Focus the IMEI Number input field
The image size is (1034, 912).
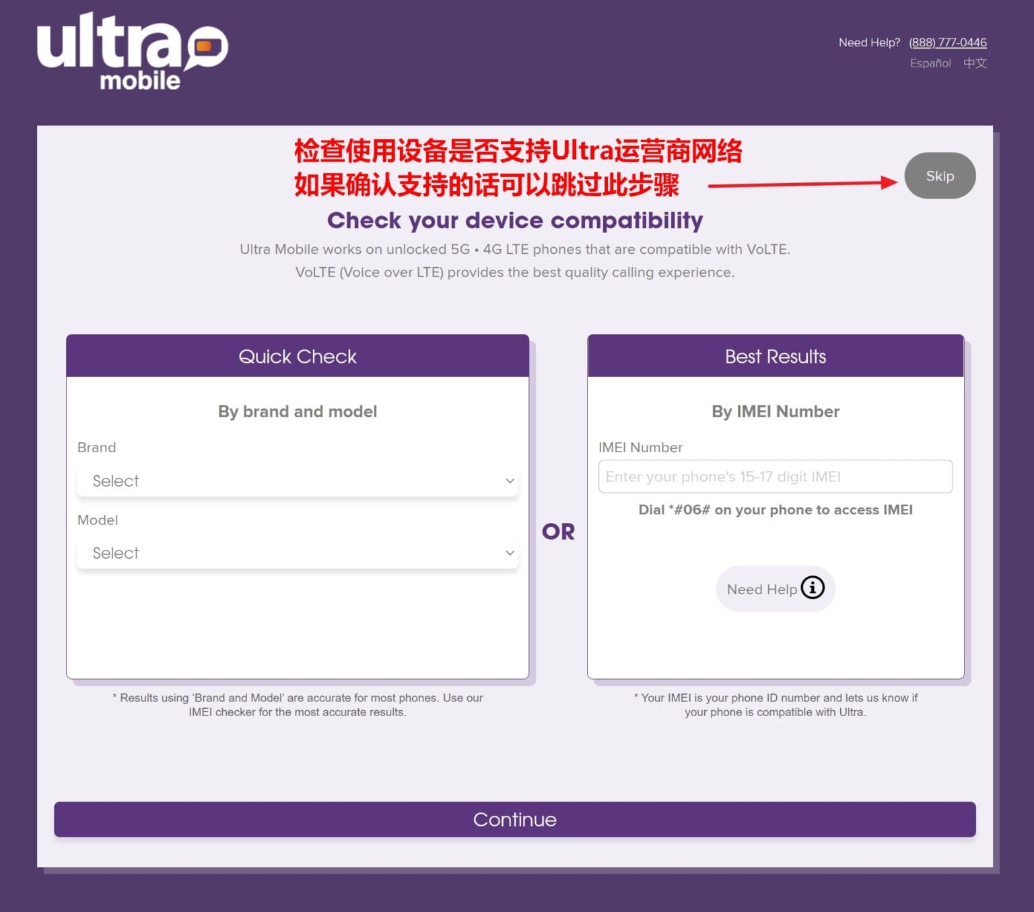coord(775,477)
